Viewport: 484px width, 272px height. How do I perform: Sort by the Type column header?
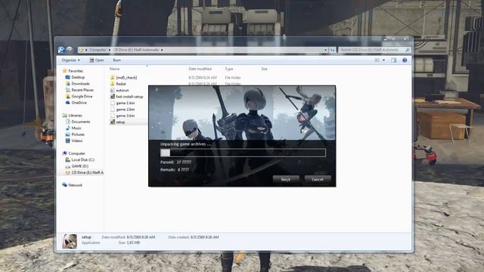(229, 69)
